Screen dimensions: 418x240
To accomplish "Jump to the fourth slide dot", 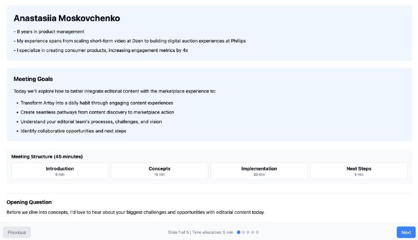I will click(x=252, y=232).
